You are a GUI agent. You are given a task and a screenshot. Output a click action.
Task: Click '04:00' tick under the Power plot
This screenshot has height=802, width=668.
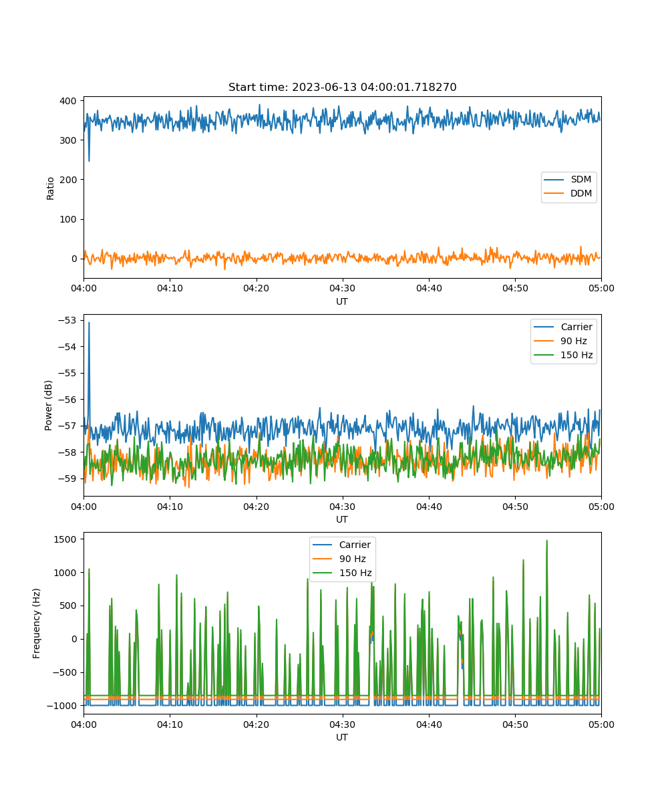click(x=83, y=506)
